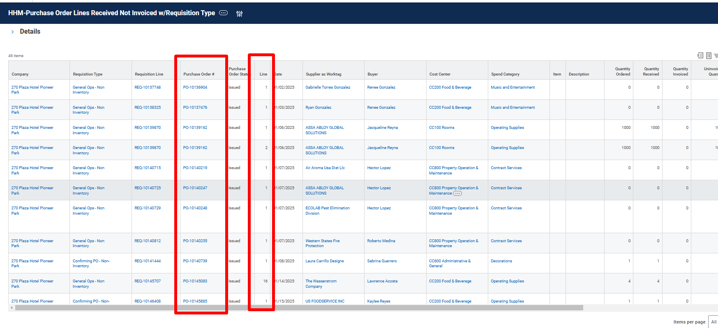This screenshot has width=718, height=328.
Task: Open supplier US FOODSERVICE INC
Action: point(325,301)
